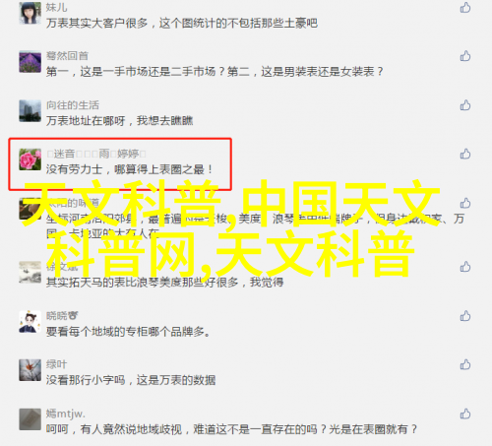The image size is (492, 446).
Task: Like the 地域歧视 comment by mtjw
Action: point(465,414)
